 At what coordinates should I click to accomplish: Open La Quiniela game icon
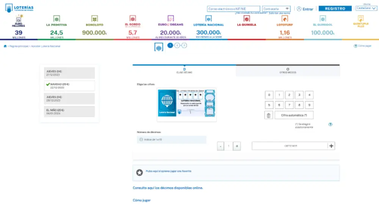coord(247,18)
